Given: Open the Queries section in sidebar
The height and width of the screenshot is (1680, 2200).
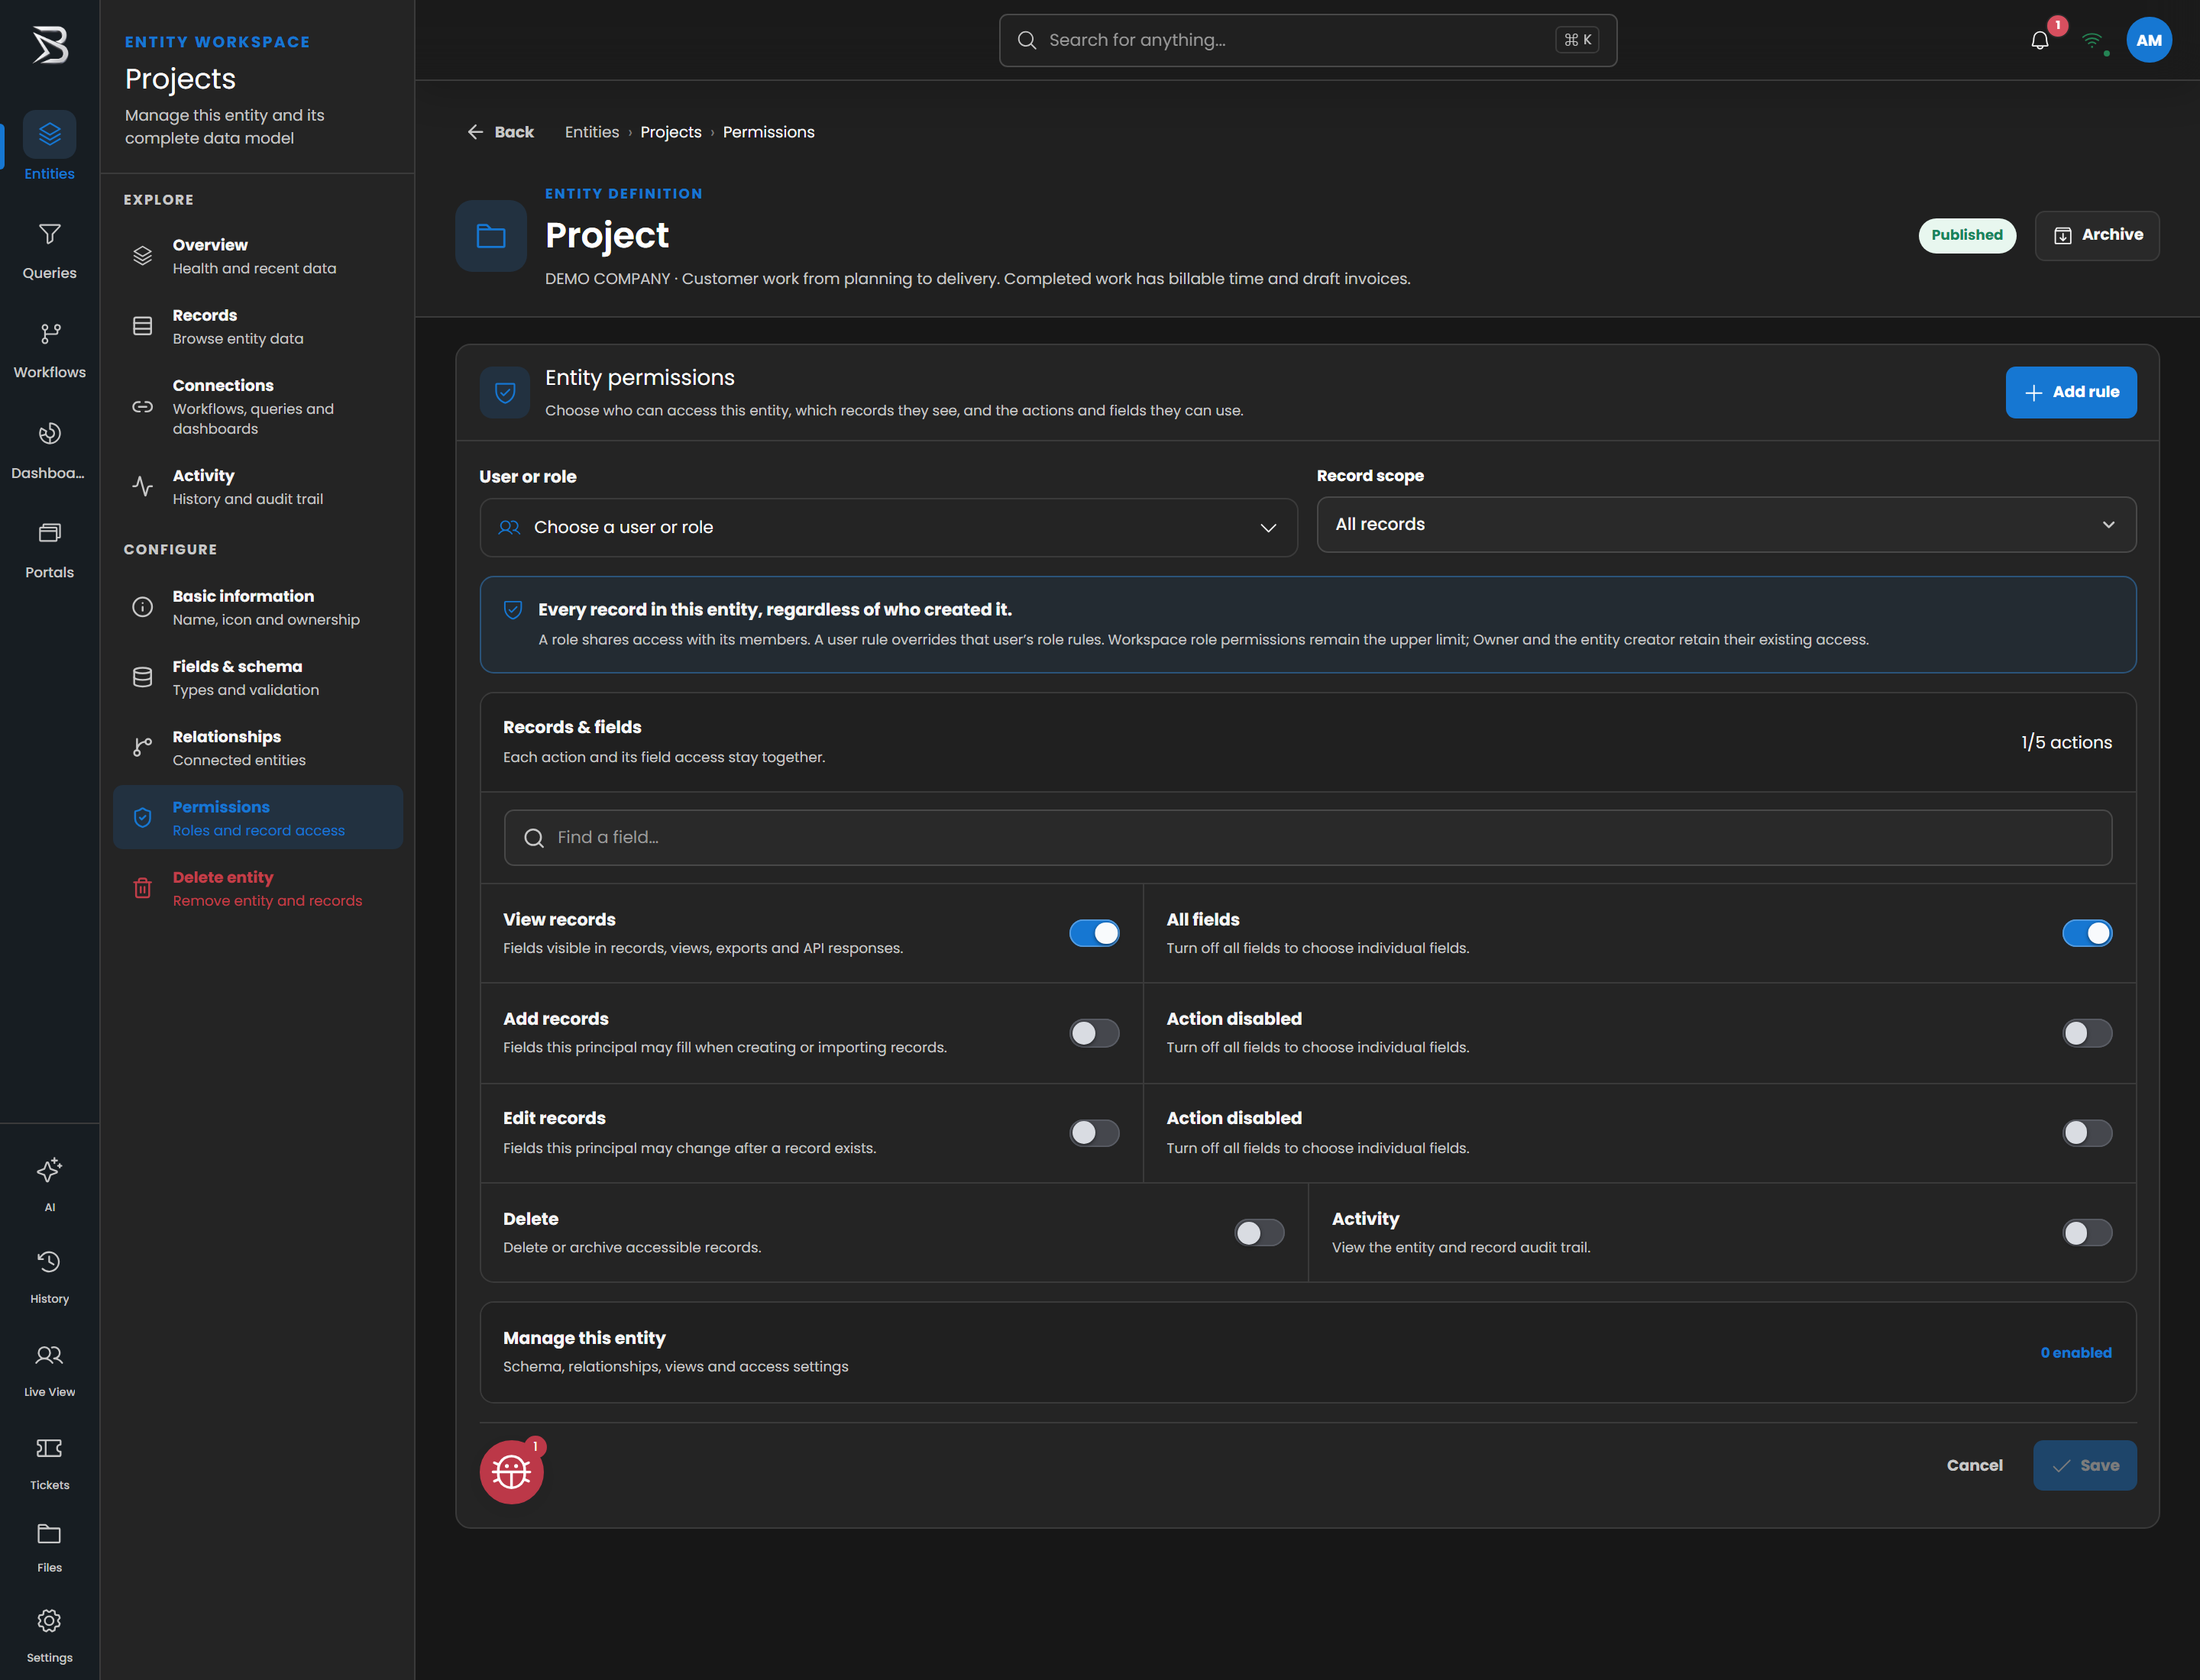Looking at the screenshot, I should pyautogui.click(x=49, y=250).
